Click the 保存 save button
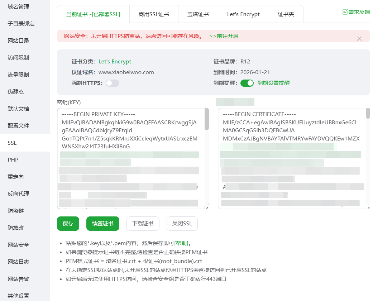Image resolution: width=373 pixels, height=301 pixels. (x=68, y=223)
